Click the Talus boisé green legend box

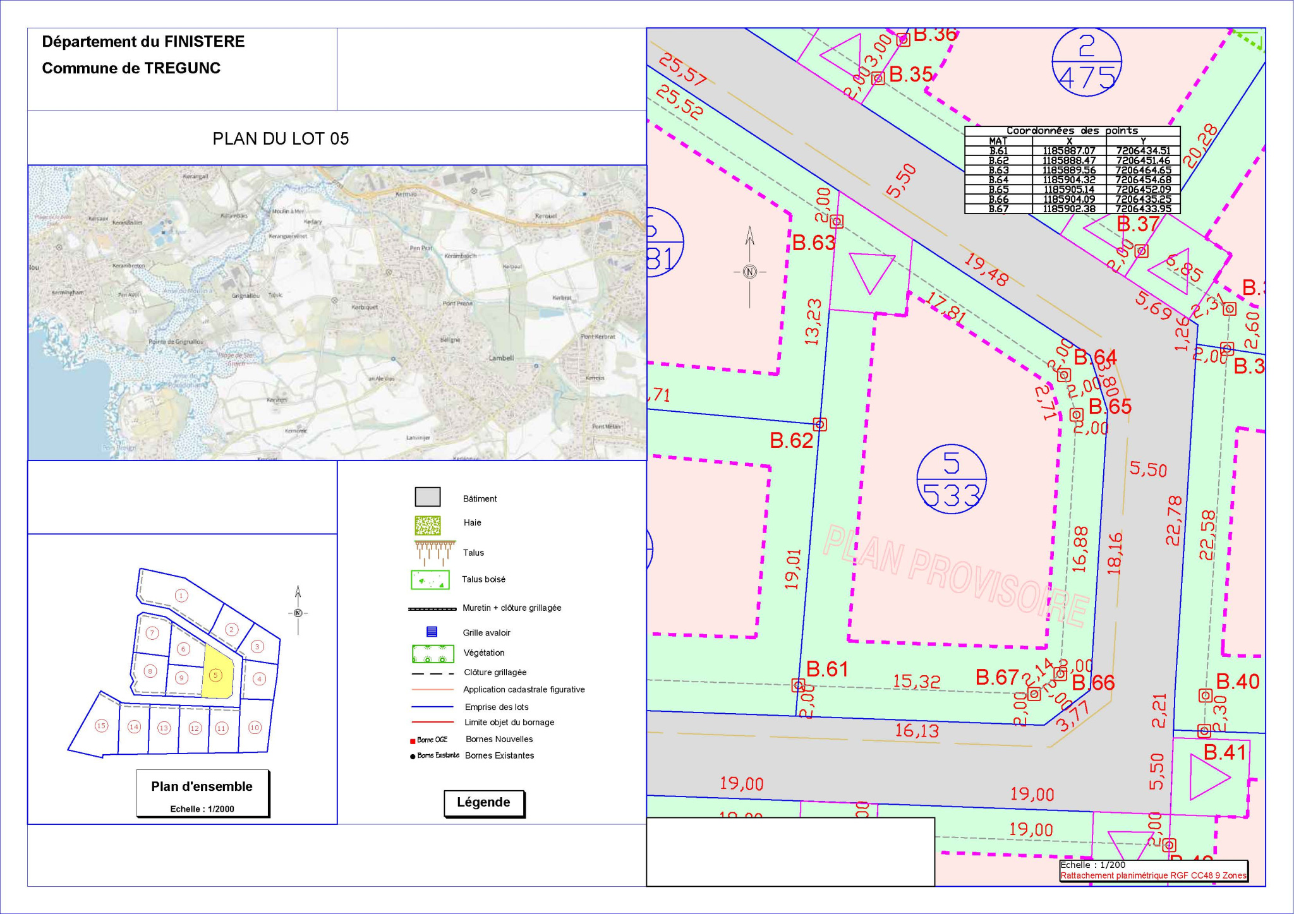[x=430, y=580]
